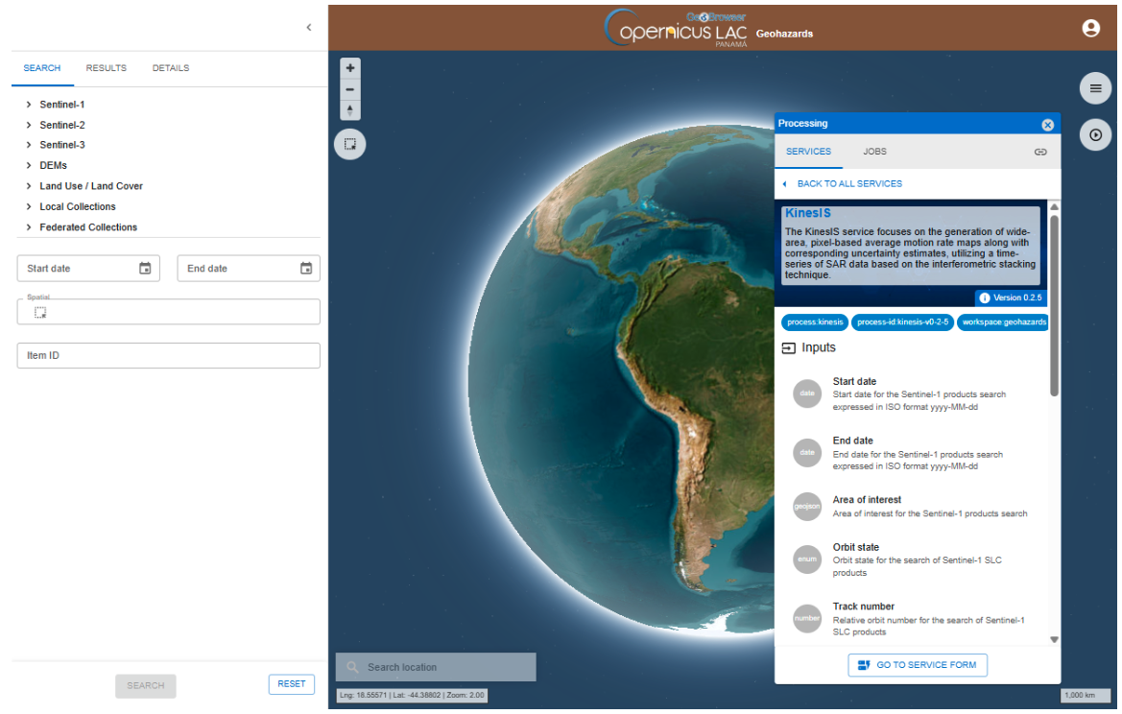Click the Item ID input field
1122x714 pixels.
tap(168, 356)
